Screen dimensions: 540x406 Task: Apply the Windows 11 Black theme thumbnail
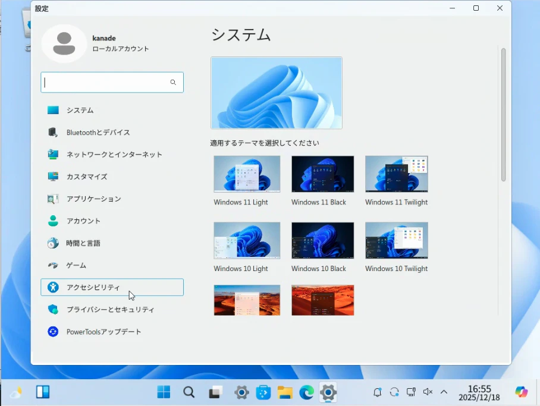[323, 174]
